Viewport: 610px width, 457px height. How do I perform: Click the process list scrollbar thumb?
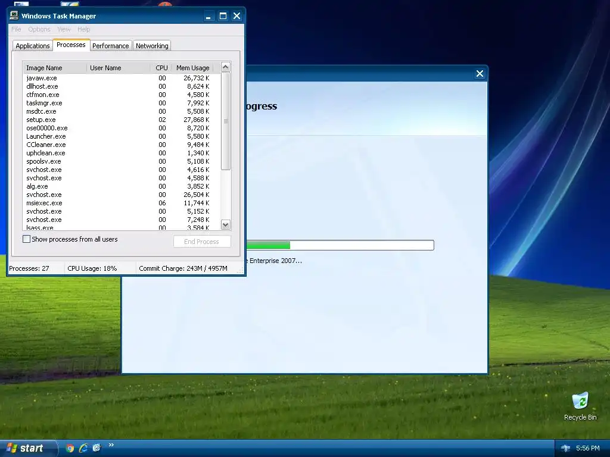click(x=226, y=121)
